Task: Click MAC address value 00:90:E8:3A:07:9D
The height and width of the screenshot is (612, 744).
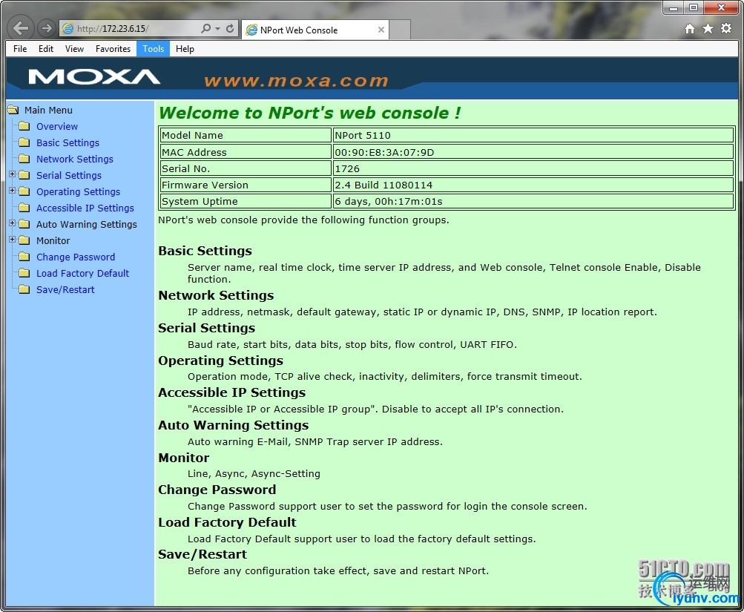Action: 384,152
